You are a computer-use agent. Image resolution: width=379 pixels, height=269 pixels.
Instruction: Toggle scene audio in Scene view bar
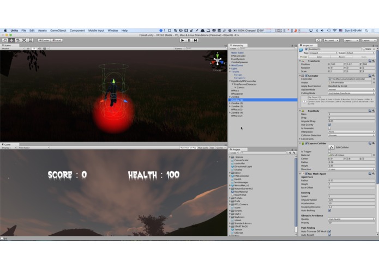pos(39,48)
